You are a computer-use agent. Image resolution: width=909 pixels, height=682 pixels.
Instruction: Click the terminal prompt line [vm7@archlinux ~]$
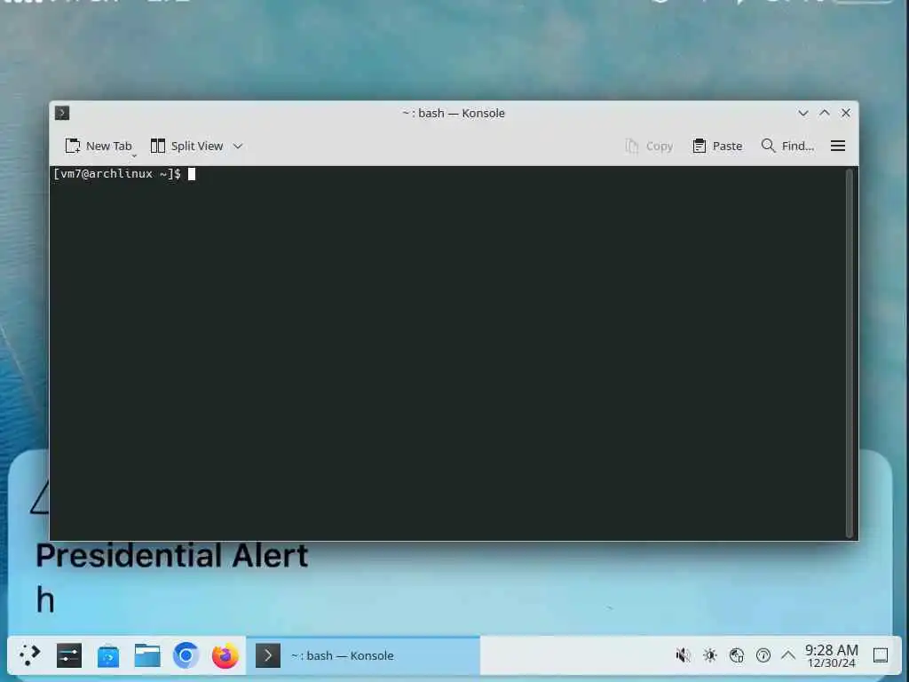(x=117, y=174)
